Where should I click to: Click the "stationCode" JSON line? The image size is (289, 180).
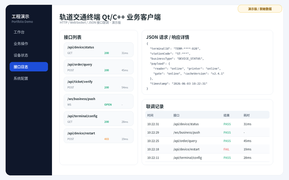pyautogui.click(x=170, y=54)
